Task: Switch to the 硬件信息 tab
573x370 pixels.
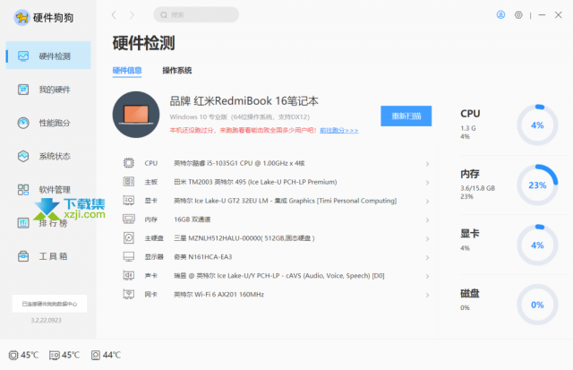Action: (127, 70)
